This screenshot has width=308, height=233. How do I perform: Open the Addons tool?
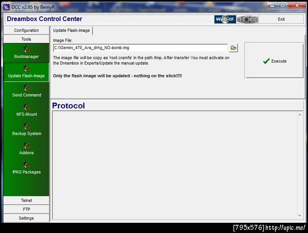(26, 149)
